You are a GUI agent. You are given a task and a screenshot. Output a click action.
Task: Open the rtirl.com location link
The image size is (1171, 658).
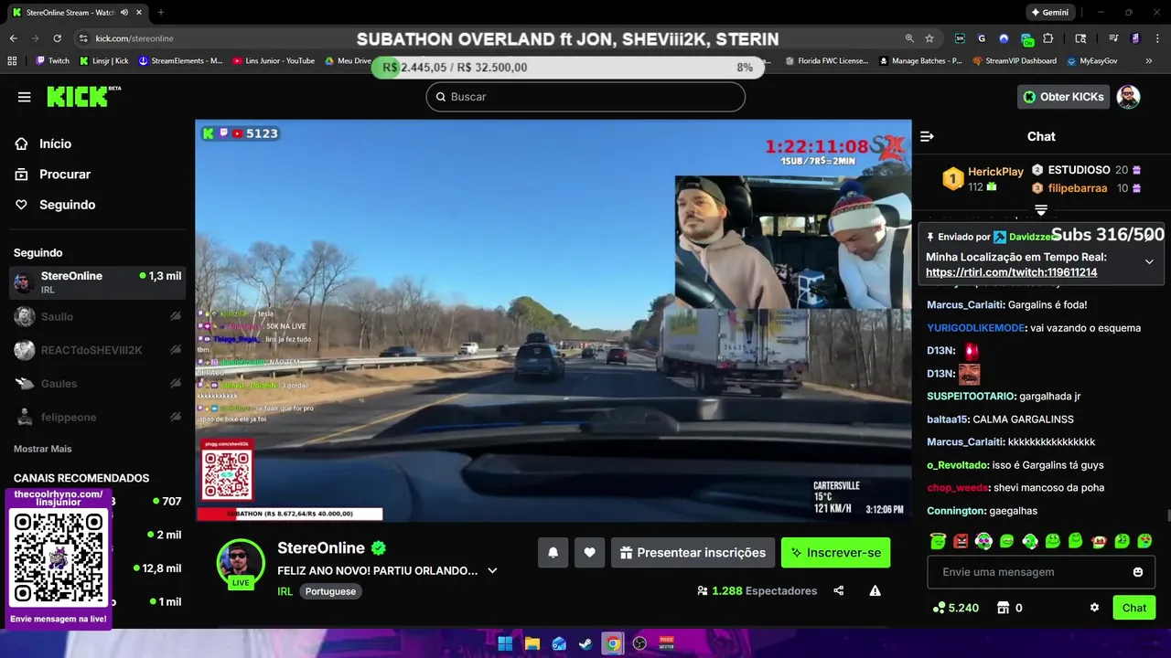[x=1011, y=272]
